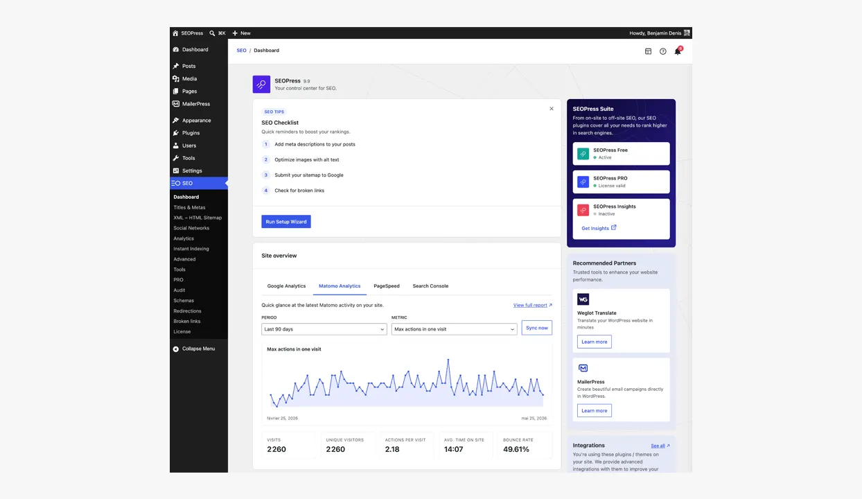Click the Get Insights link
This screenshot has width=862, height=499.
tap(599, 228)
